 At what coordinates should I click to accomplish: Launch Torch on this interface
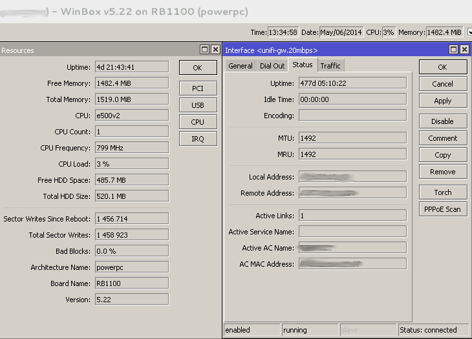tap(443, 192)
